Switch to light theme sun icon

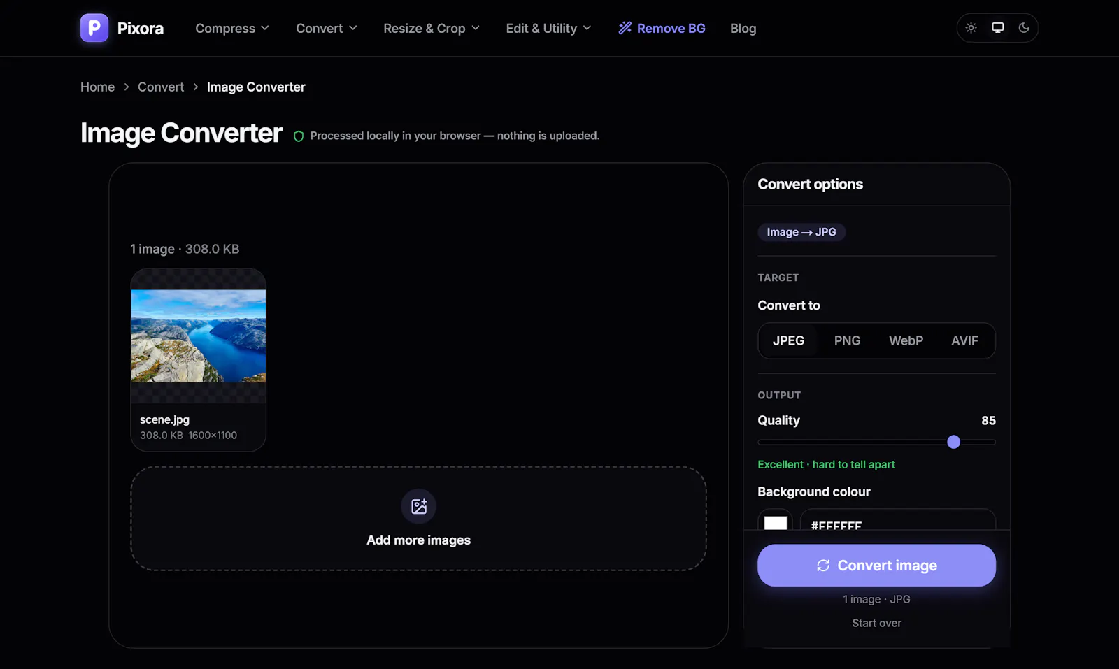pyautogui.click(x=971, y=28)
